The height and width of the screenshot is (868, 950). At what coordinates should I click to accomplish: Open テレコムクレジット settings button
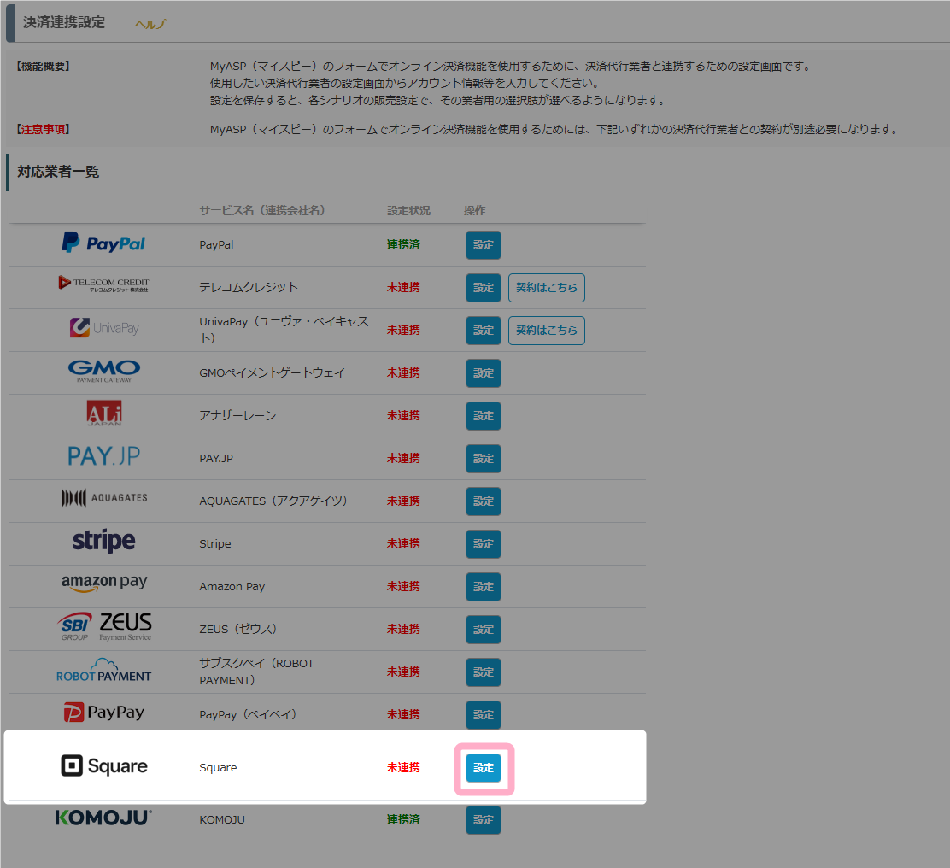pos(484,288)
